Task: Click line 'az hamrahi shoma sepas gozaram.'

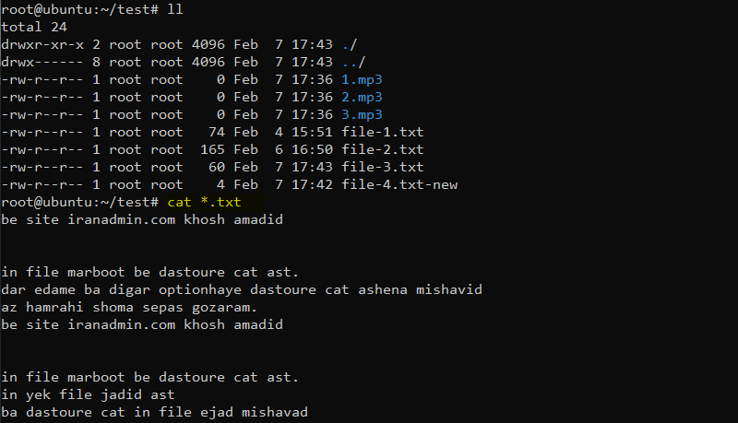Action: (x=129, y=308)
